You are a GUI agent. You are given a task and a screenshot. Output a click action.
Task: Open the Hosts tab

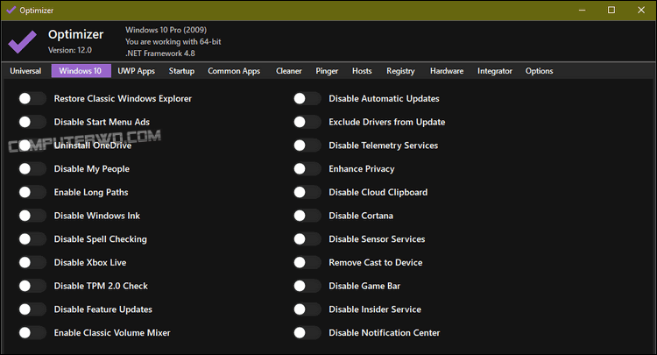pos(362,71)
